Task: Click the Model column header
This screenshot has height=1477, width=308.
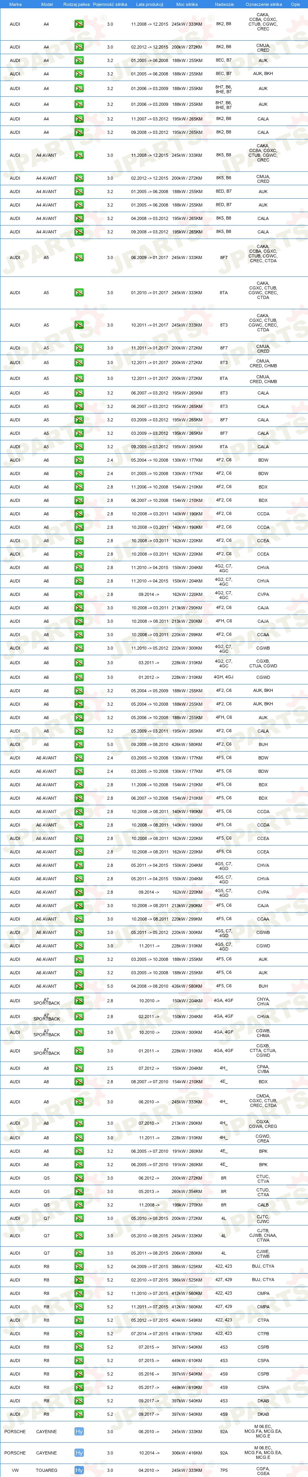Action: 47,4
